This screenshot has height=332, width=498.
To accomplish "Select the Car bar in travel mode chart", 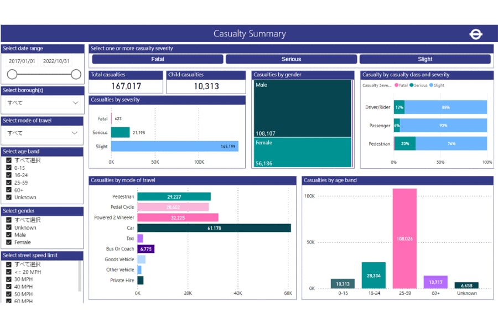I will tap(214, 228).
